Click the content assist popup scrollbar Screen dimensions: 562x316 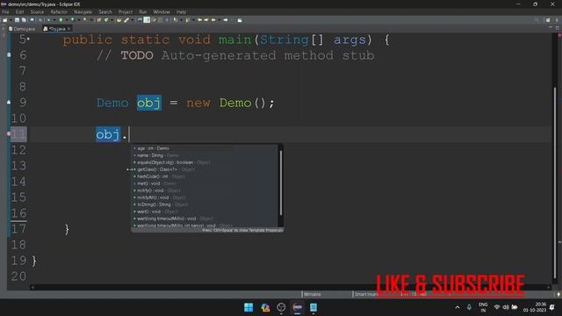[281, 183]
